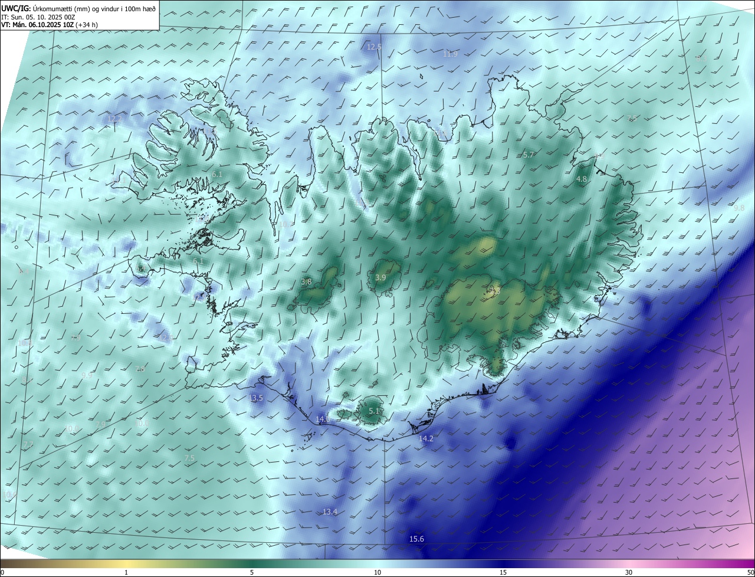The width and height of the screenshot is (755, 577).
Task: Click the 12.2 value near the Westfjords
Action: pyautogui.click(x=114, y=119)
